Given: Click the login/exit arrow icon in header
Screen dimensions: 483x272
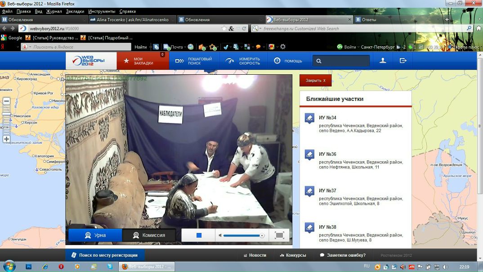Looking at the screenshot, I should click(403, 60).
